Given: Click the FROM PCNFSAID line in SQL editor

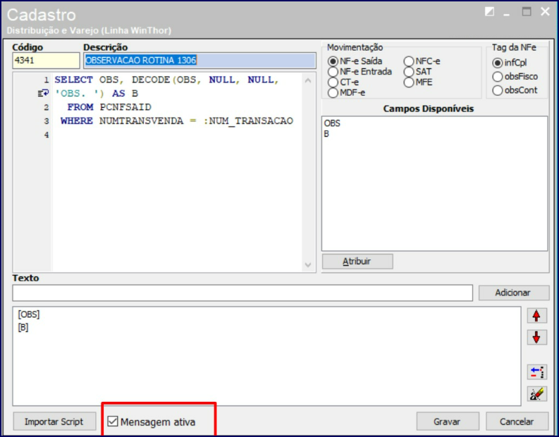Looking at the screenshot, I should point(109,107).
